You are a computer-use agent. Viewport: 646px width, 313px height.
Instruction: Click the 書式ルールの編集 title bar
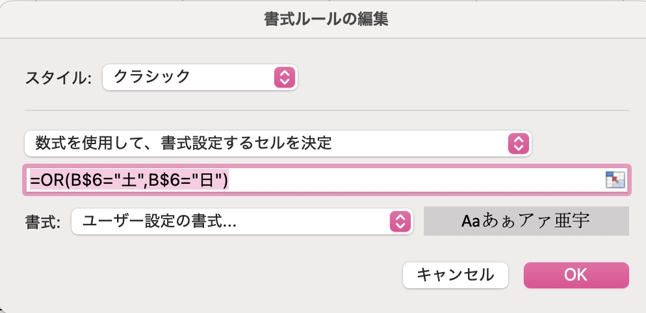point(326,19)
